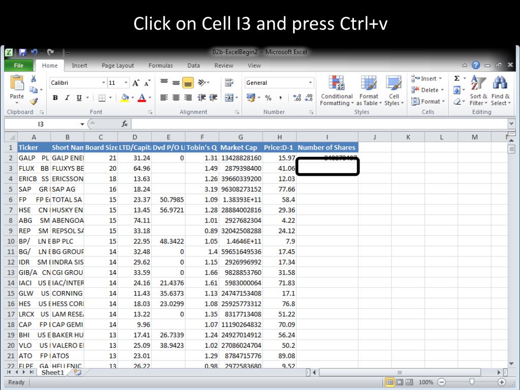Switch to the Insert ribbon tab
Viewport: 520px width, 390px height.
80,66
